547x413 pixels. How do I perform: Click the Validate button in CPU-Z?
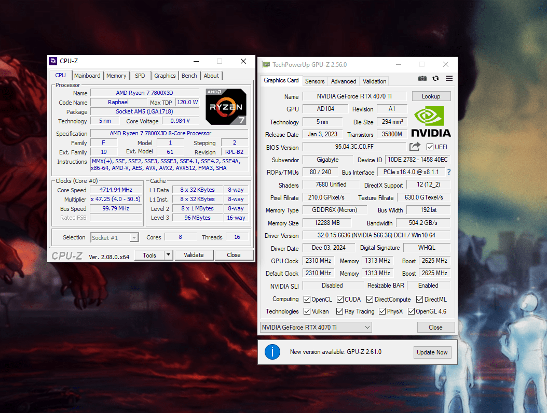(x=194, y=255)
